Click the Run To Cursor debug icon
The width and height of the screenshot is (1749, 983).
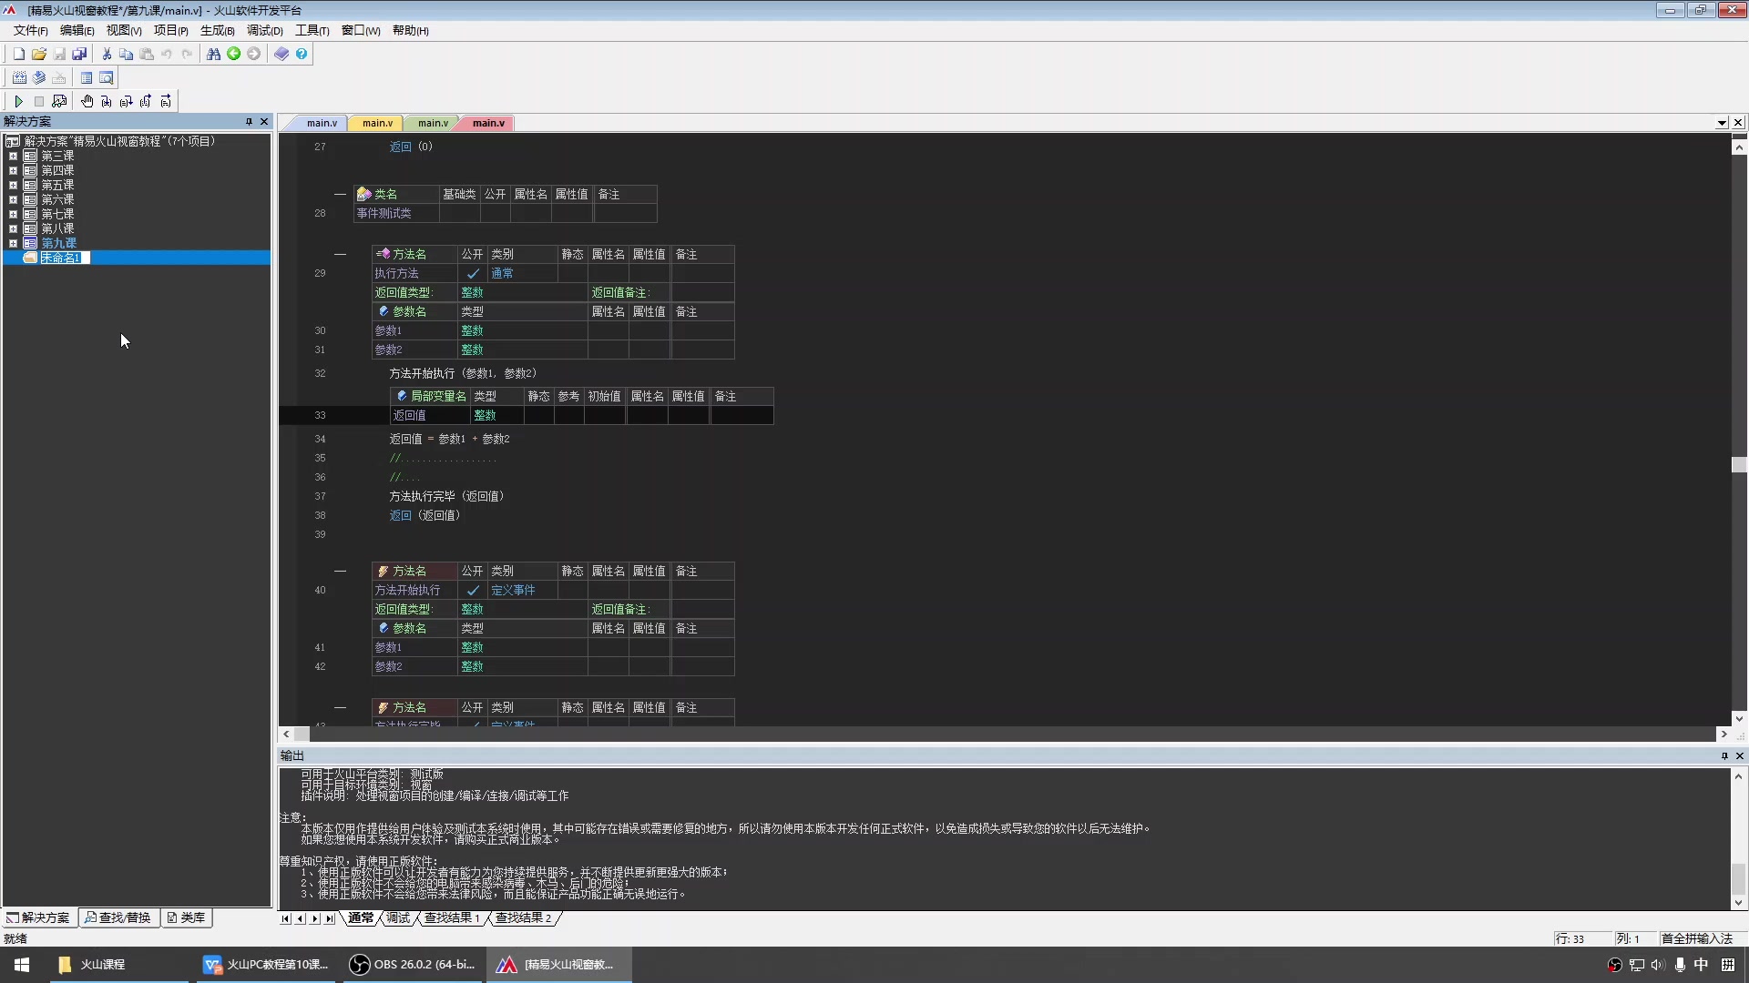(166, 101)
